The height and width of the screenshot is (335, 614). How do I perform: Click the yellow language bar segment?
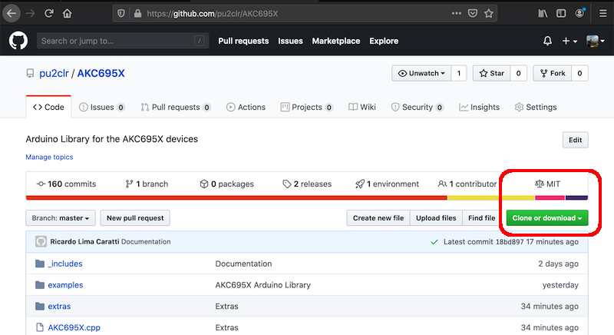pos(491,198)
